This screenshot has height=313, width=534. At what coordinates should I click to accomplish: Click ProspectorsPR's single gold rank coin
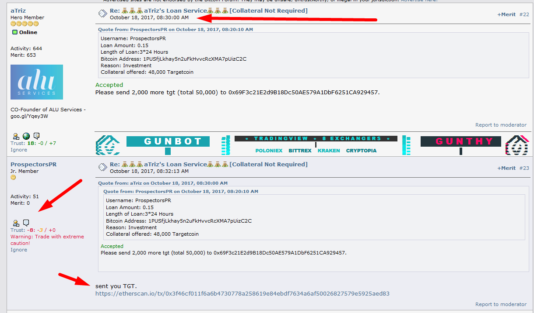click(x=13, y=177)
